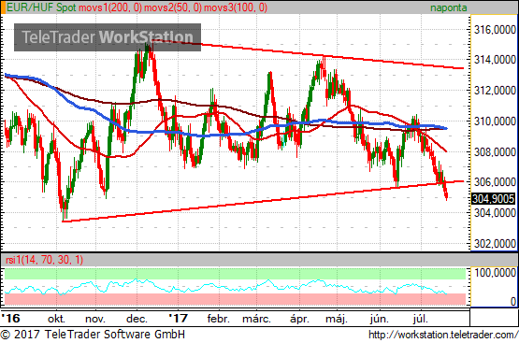Click the TeleTrader WorkStation watermark
The image size is (519, 343).
(x=108, y=37)
